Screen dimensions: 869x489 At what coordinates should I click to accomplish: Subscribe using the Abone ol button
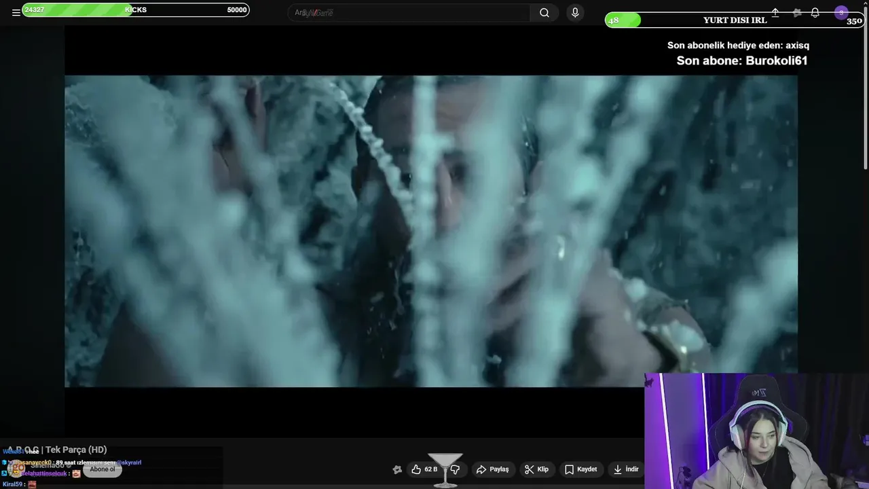click(x=103, y=469)
